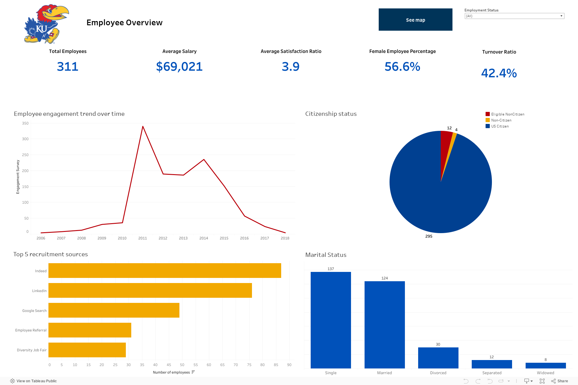This screenshot has height=385, width=578.
Task: Click the Average Salary value $69,021
Action: tap(179, 66)
